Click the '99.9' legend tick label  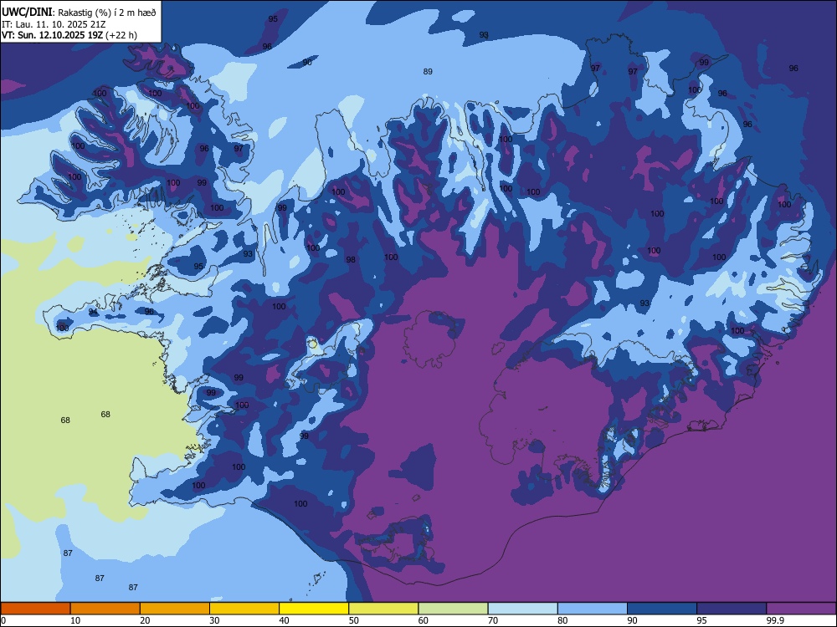click(x=775, y=620)
